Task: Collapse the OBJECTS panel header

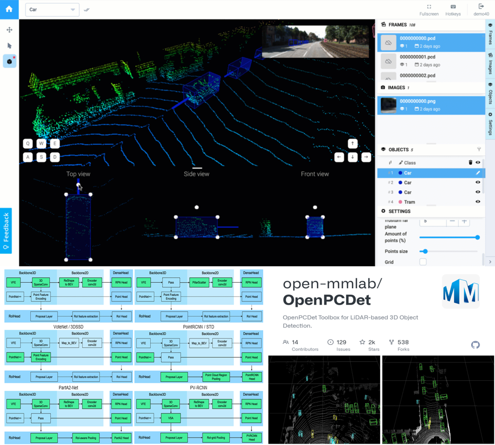Action: (x=431, y=150)
